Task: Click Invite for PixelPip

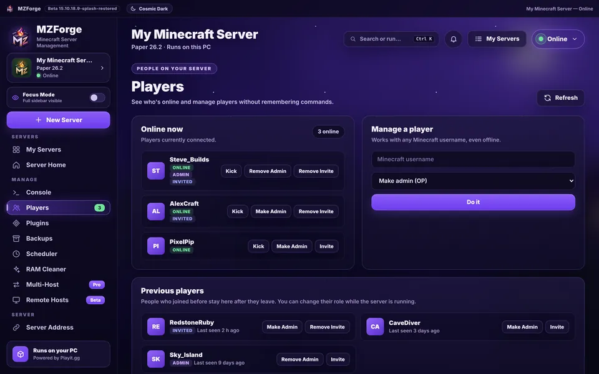Action: (x=326, y=247)
